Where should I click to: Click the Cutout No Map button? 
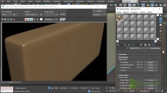(x=151, y=71)
